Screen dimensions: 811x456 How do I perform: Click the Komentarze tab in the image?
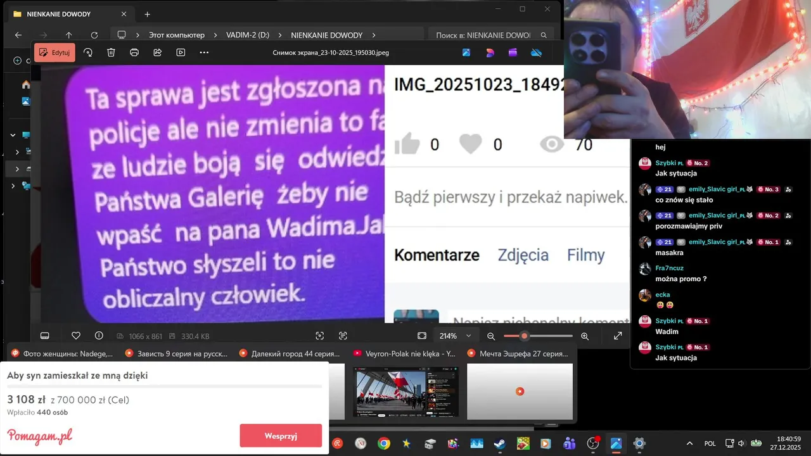[x=437, y=255]
